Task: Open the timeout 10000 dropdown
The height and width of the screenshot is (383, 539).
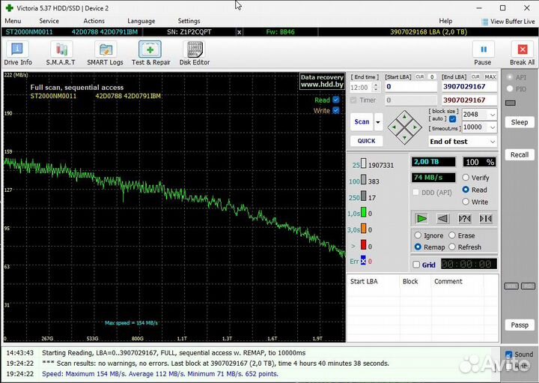Action: point(492,127)
